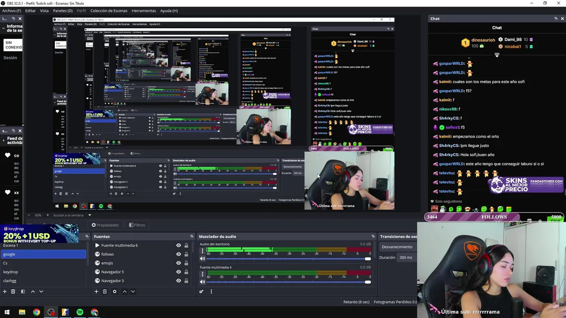Click the Duración 300 ms field
The width and height of the screenshot is (566, 318).
[x=407, y=257]
